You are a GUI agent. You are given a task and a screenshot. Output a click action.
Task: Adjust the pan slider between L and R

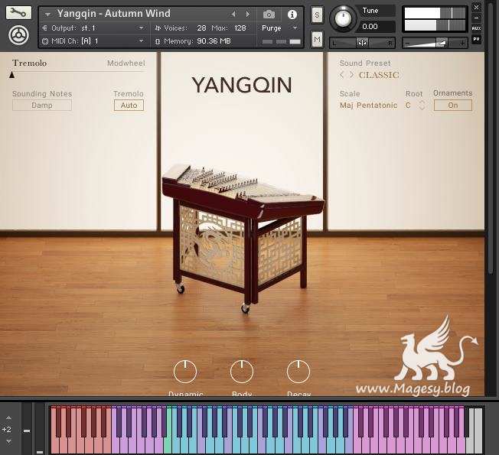pos(363,43)
